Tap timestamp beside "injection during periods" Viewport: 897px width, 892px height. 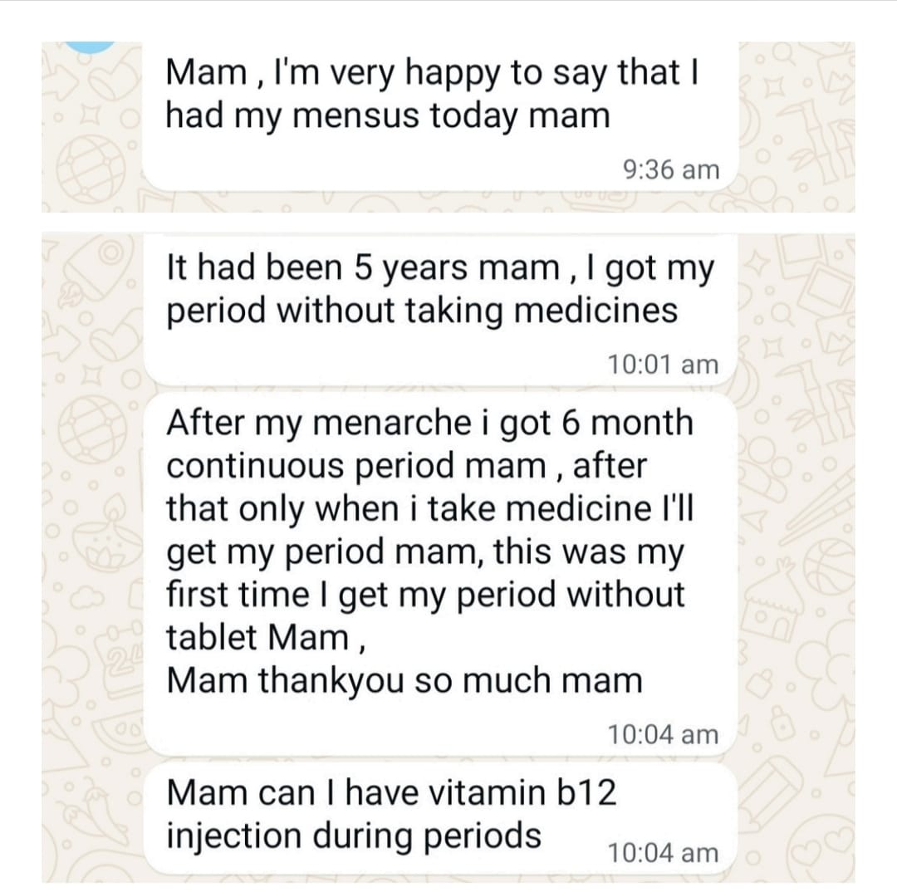click(662, 852)
